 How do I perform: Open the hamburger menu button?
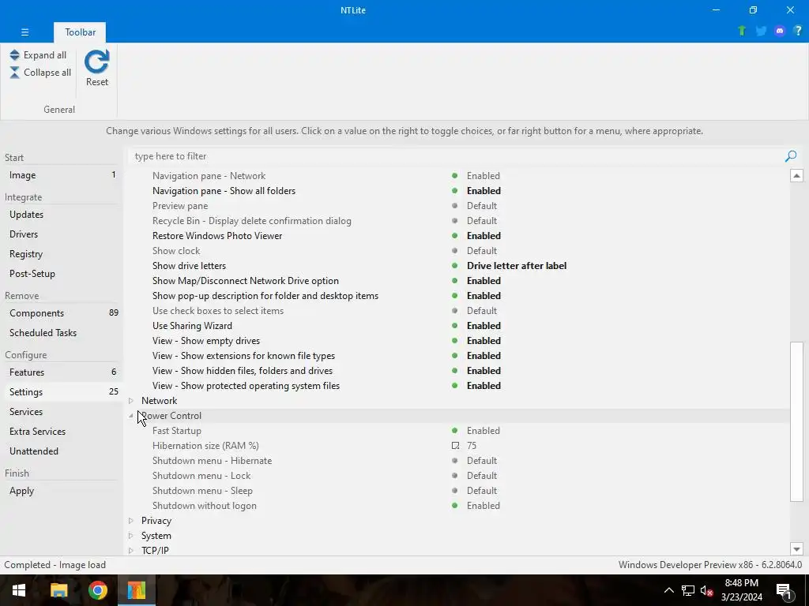click(x=24, y=32)
